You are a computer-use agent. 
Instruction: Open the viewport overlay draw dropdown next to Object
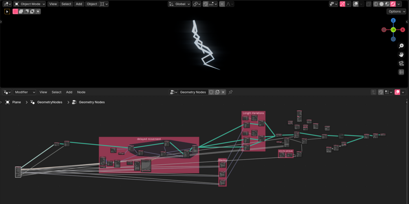(104, 4)
